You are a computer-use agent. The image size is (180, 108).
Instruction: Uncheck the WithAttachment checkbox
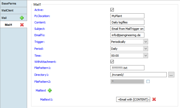112,62
